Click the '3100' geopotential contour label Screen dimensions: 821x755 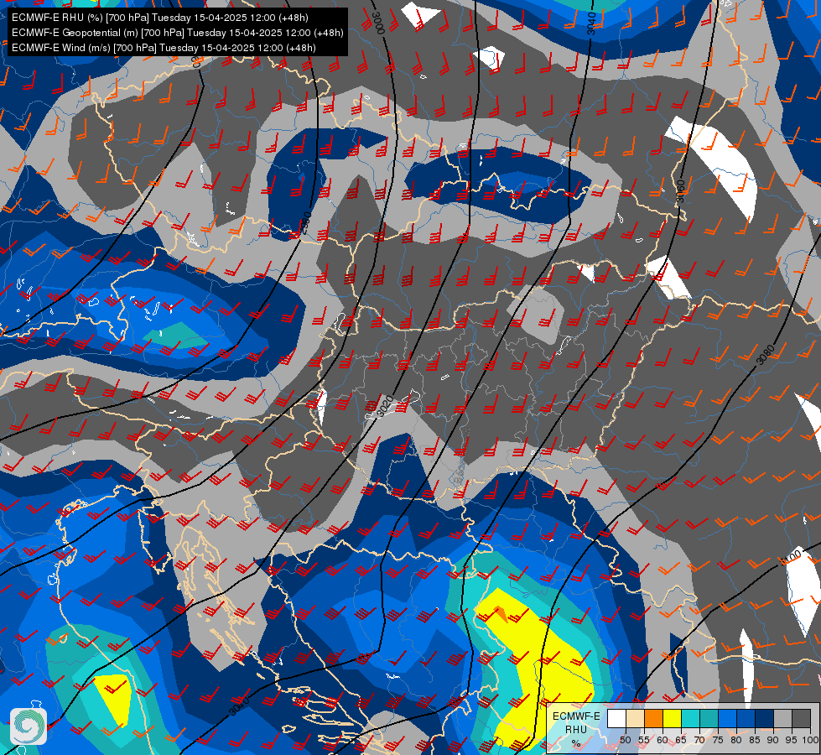click(791, 556)
